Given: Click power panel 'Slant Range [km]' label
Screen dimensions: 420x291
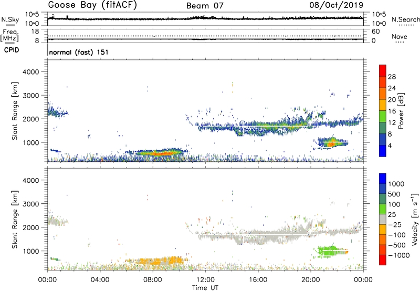Looking at the screenshot, I should (15, 111).
